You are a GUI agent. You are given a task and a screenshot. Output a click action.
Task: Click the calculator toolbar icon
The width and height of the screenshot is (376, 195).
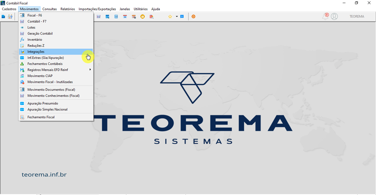(116, 17)
